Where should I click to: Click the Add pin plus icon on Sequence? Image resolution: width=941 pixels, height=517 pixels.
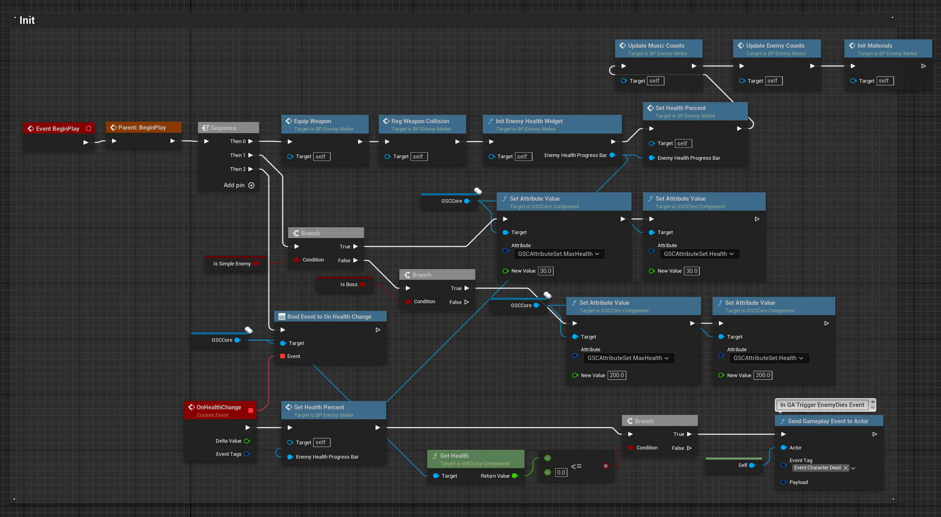coord(251,185)
